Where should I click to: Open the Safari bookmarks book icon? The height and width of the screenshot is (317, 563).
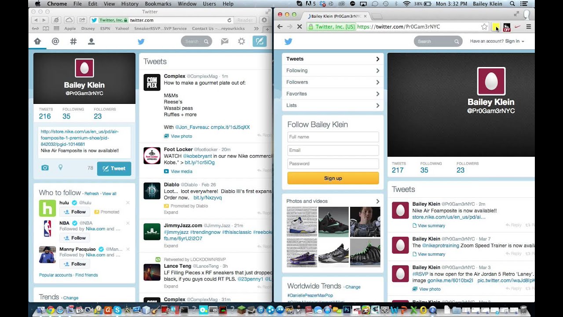click(46, 29)
